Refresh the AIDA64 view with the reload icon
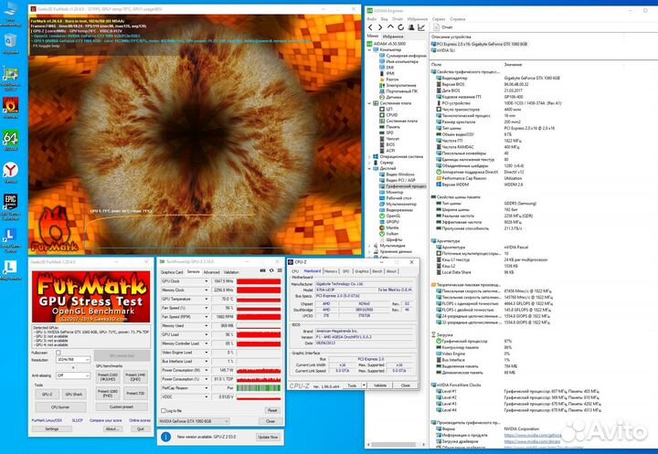This screenshot has height=454, width=658. (401, 27)
